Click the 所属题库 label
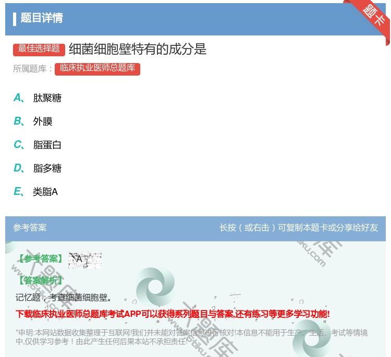Image resolution: width=391 pixels, height=357 pixels. click(x=33, y=69)
